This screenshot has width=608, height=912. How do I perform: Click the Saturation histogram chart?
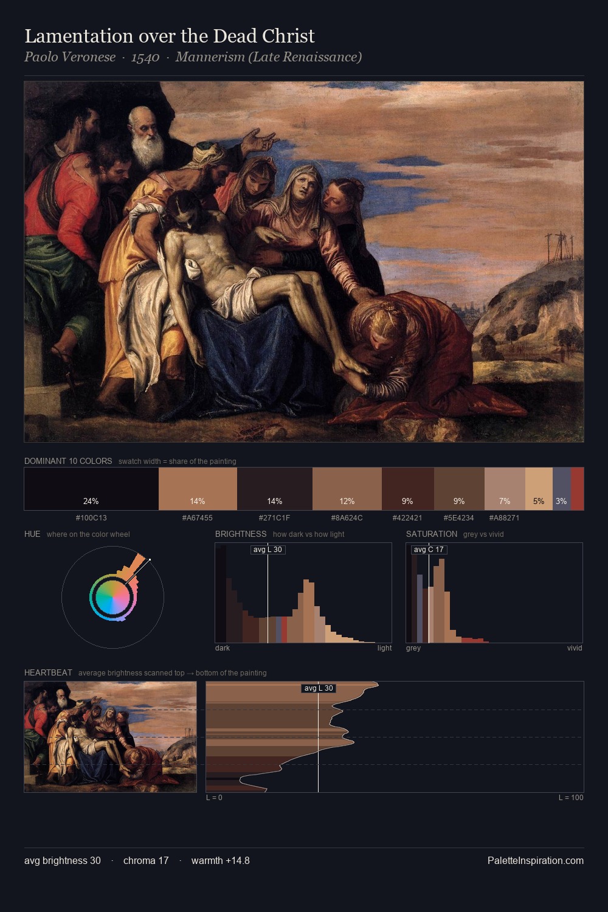[494, 593]
